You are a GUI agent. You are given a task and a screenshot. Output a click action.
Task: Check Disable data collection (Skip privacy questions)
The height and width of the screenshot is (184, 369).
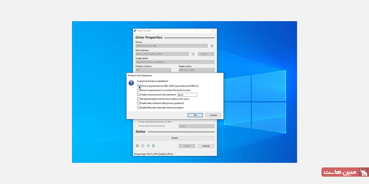138,103
